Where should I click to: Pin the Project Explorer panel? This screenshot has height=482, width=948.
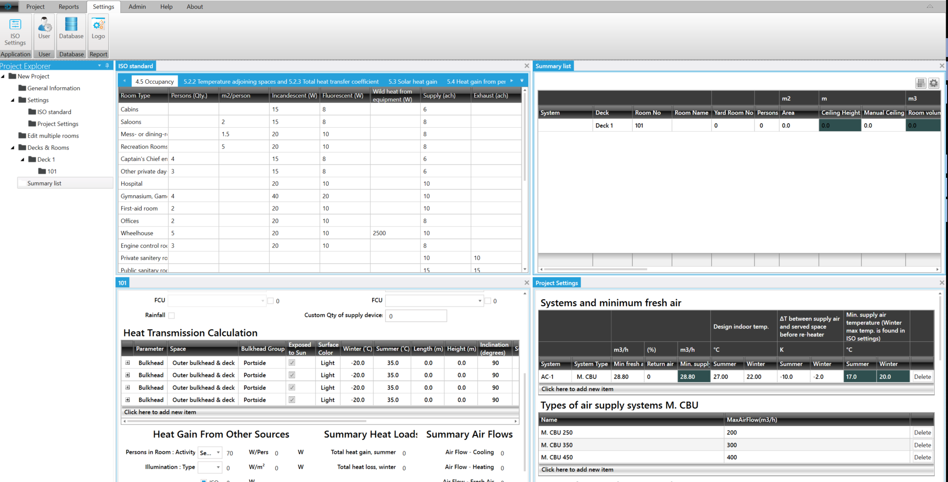click(x=107, y=66)
